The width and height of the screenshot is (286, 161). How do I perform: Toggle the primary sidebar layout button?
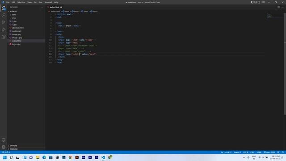tap(252, 2)
